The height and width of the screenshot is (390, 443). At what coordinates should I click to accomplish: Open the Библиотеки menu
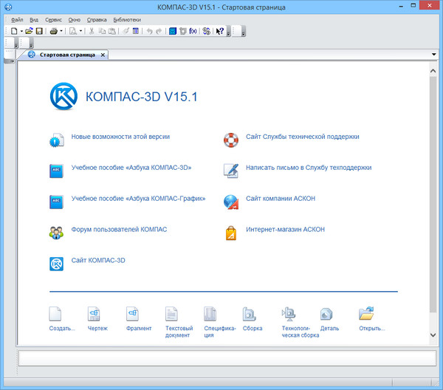(126, 19)
